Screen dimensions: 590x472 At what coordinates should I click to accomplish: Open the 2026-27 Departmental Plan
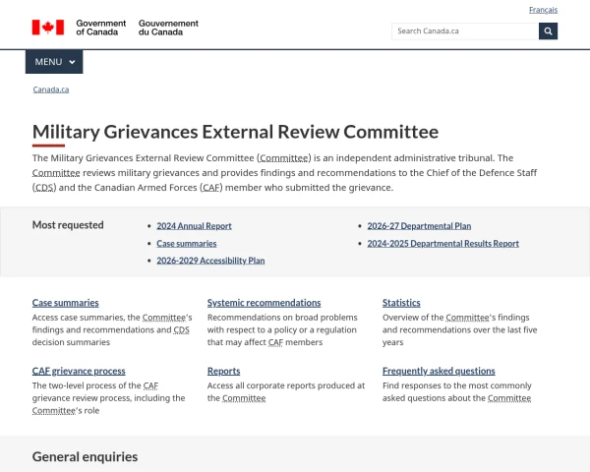point(419,225)
